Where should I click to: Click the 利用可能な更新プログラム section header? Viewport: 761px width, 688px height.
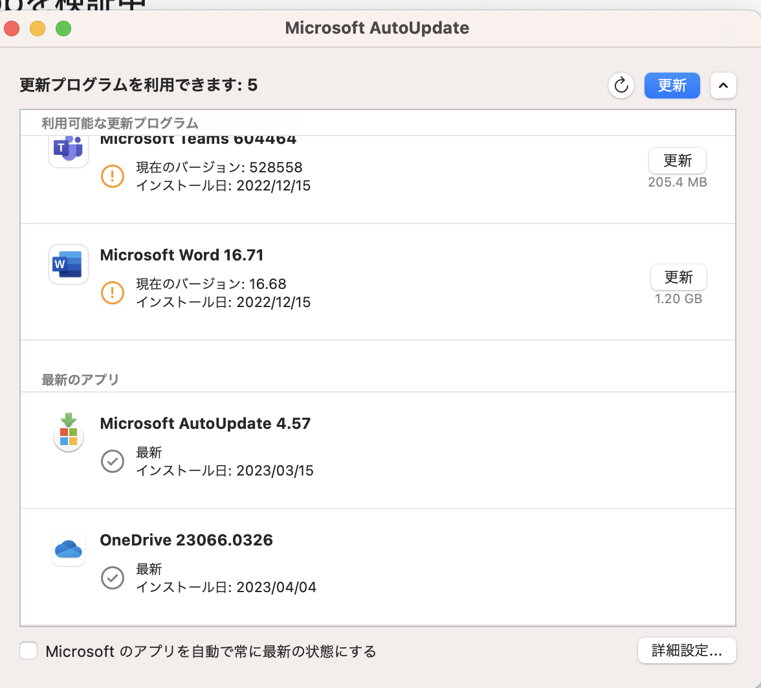[120, 123]
